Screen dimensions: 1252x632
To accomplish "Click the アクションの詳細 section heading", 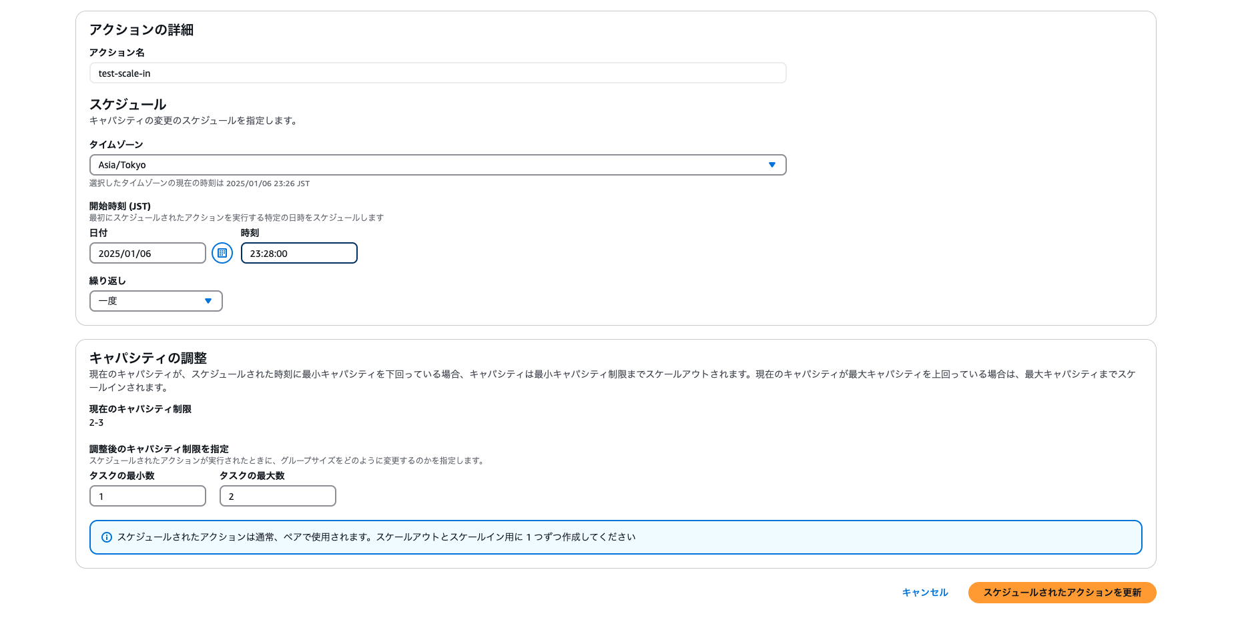I will (141, 30).
